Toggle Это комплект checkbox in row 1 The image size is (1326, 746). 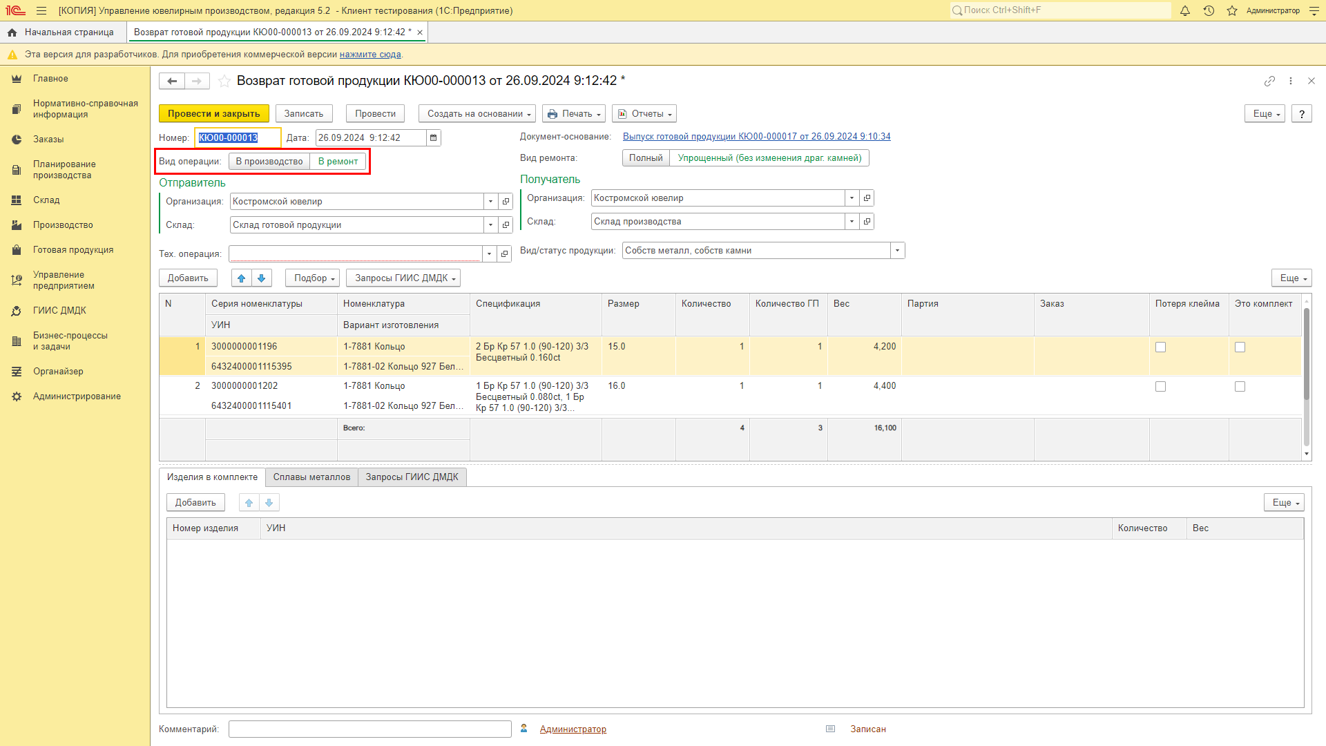pyautogui.click(x=1240, y=347)
